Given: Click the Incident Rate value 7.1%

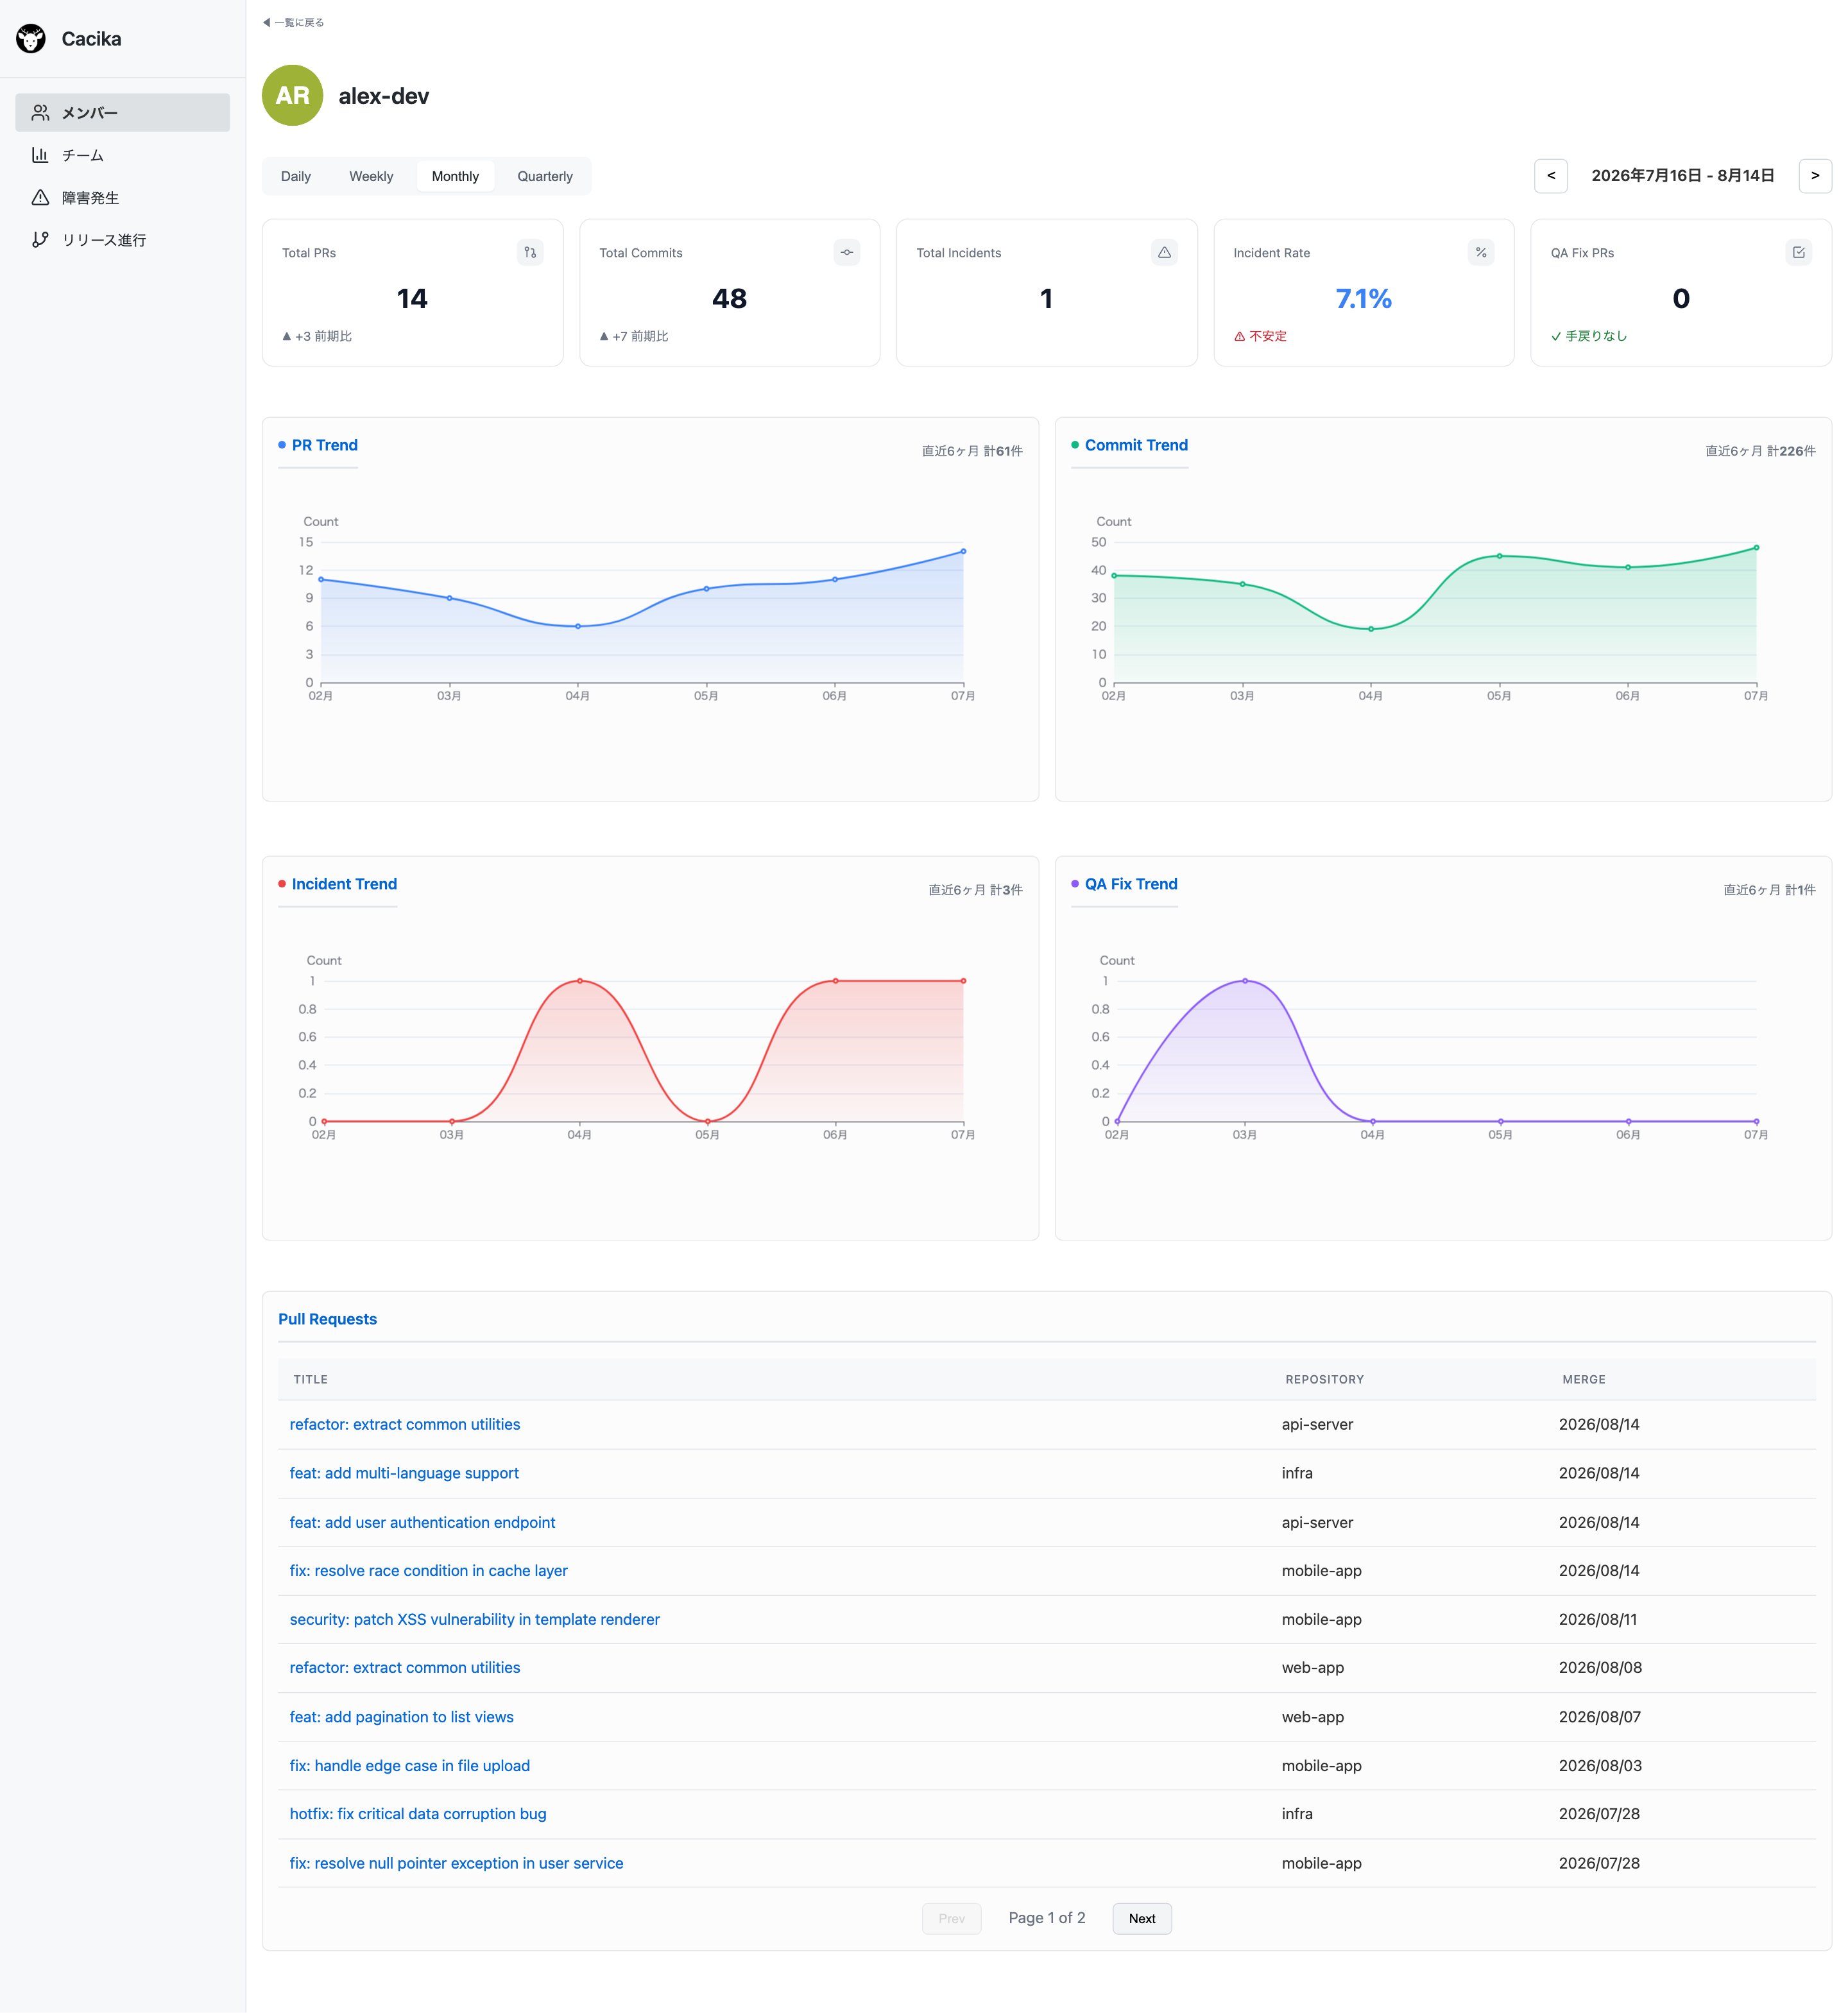Looking at the screenshot, I should point(1363,298).
